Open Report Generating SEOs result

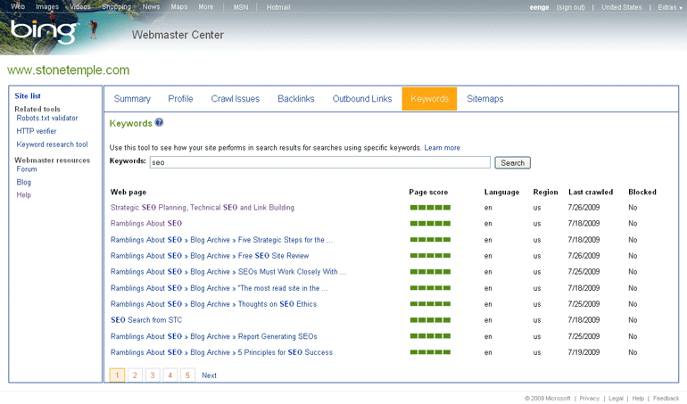tap(214, 336)
